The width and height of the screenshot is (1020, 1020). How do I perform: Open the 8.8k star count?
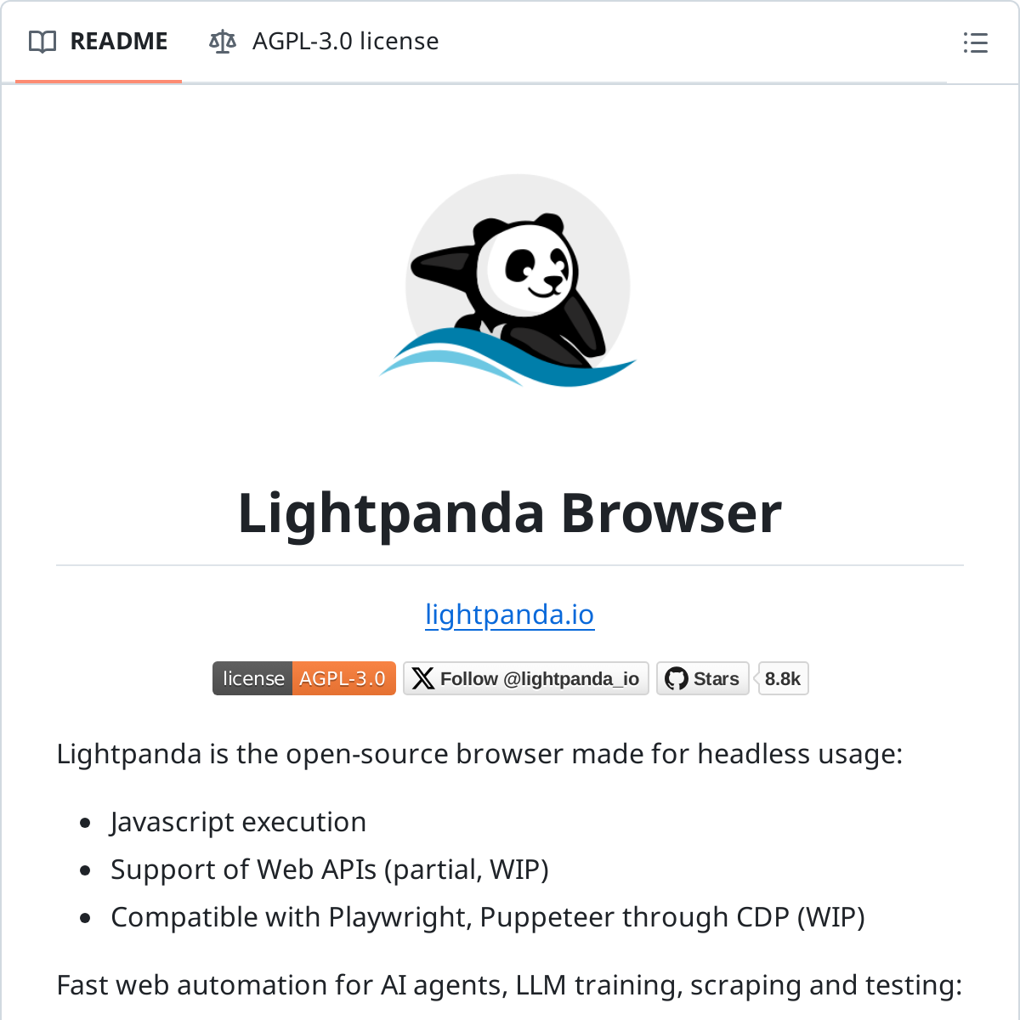[783, 678]
